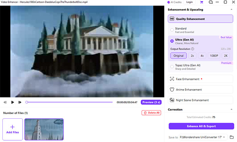
Task: Select the Ultra (Gen AI) radio option
Action: click(x=172, y=41)
